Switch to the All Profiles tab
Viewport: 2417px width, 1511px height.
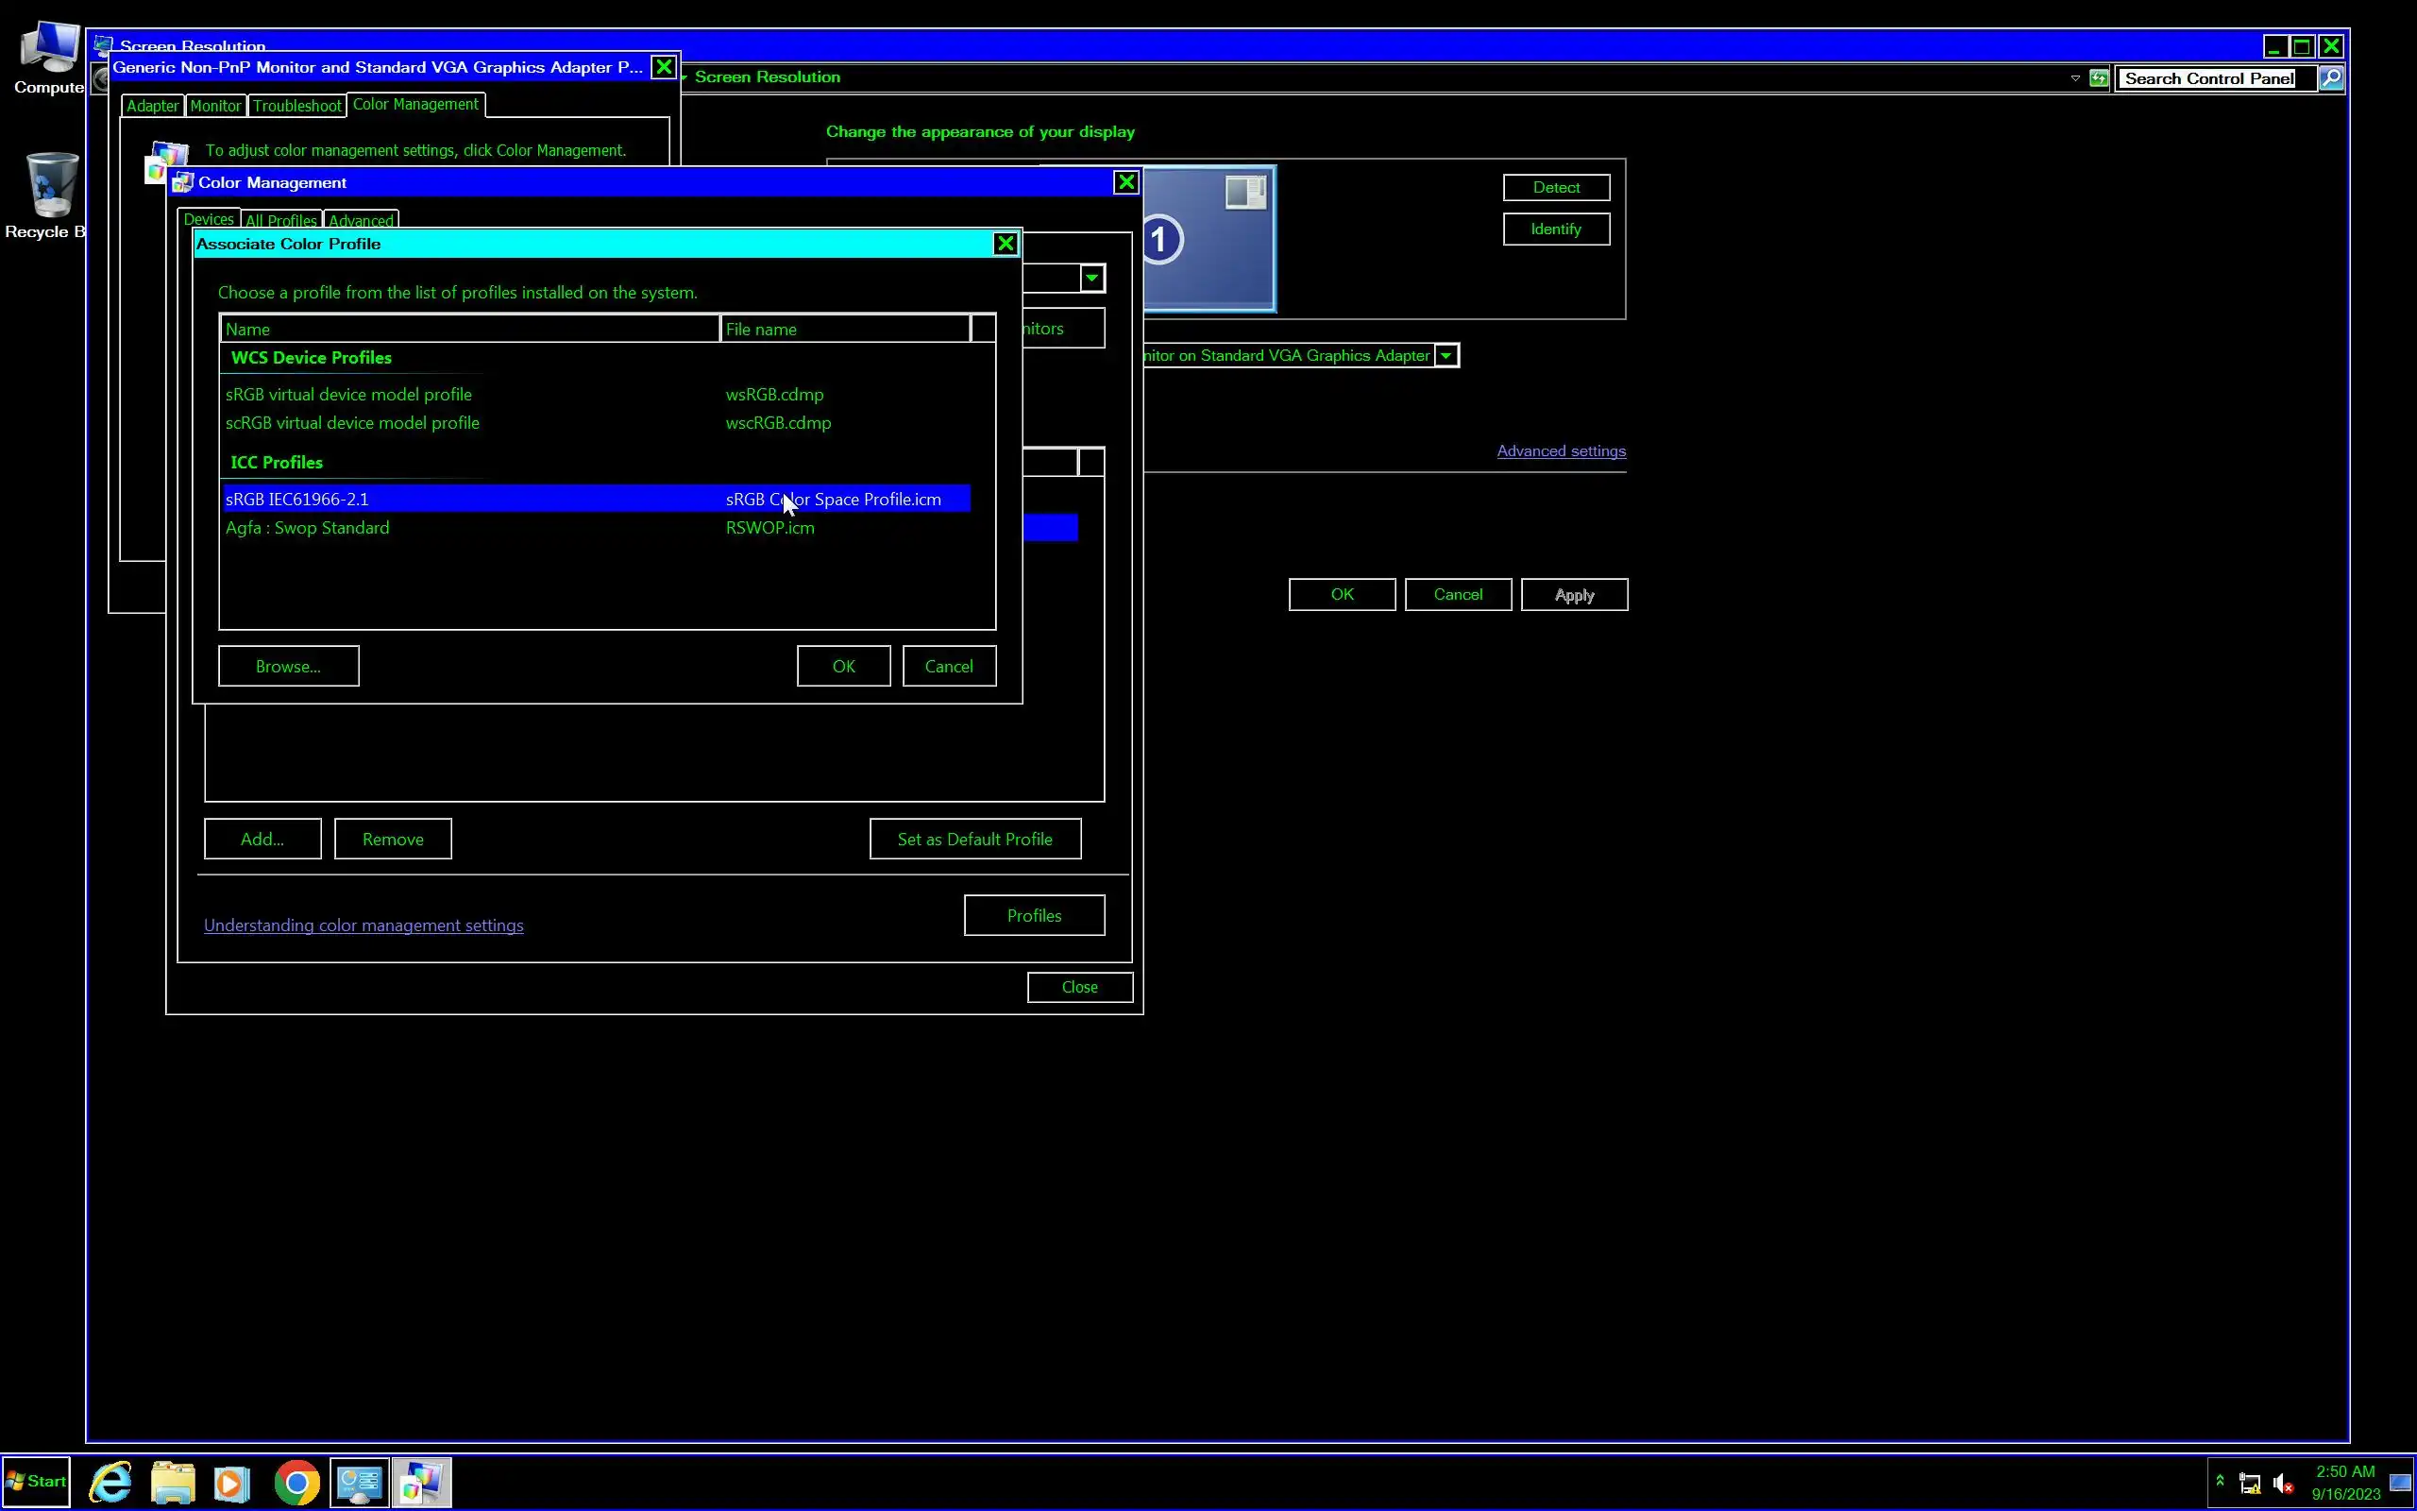[x=280, y=221]
